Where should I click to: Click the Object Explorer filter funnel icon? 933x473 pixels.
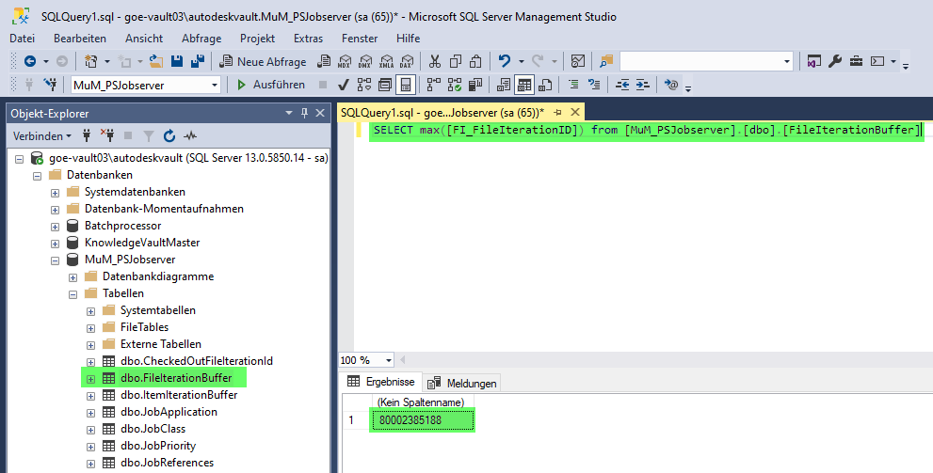tap(149, 136)
